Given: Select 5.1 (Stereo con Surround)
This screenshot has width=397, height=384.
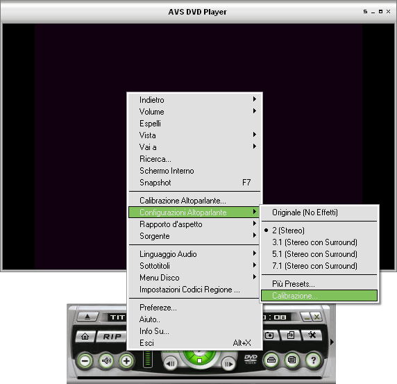Looking at the screenshot, I should coord(319,254).
